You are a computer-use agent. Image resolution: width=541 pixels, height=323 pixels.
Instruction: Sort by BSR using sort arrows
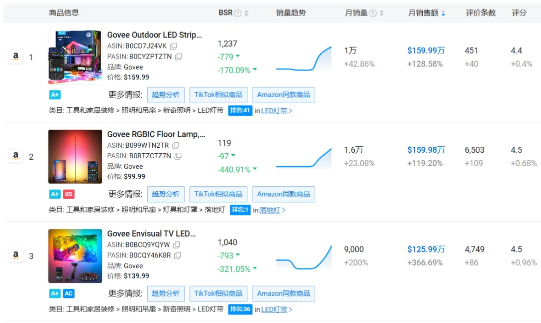[x=246, y=13]
